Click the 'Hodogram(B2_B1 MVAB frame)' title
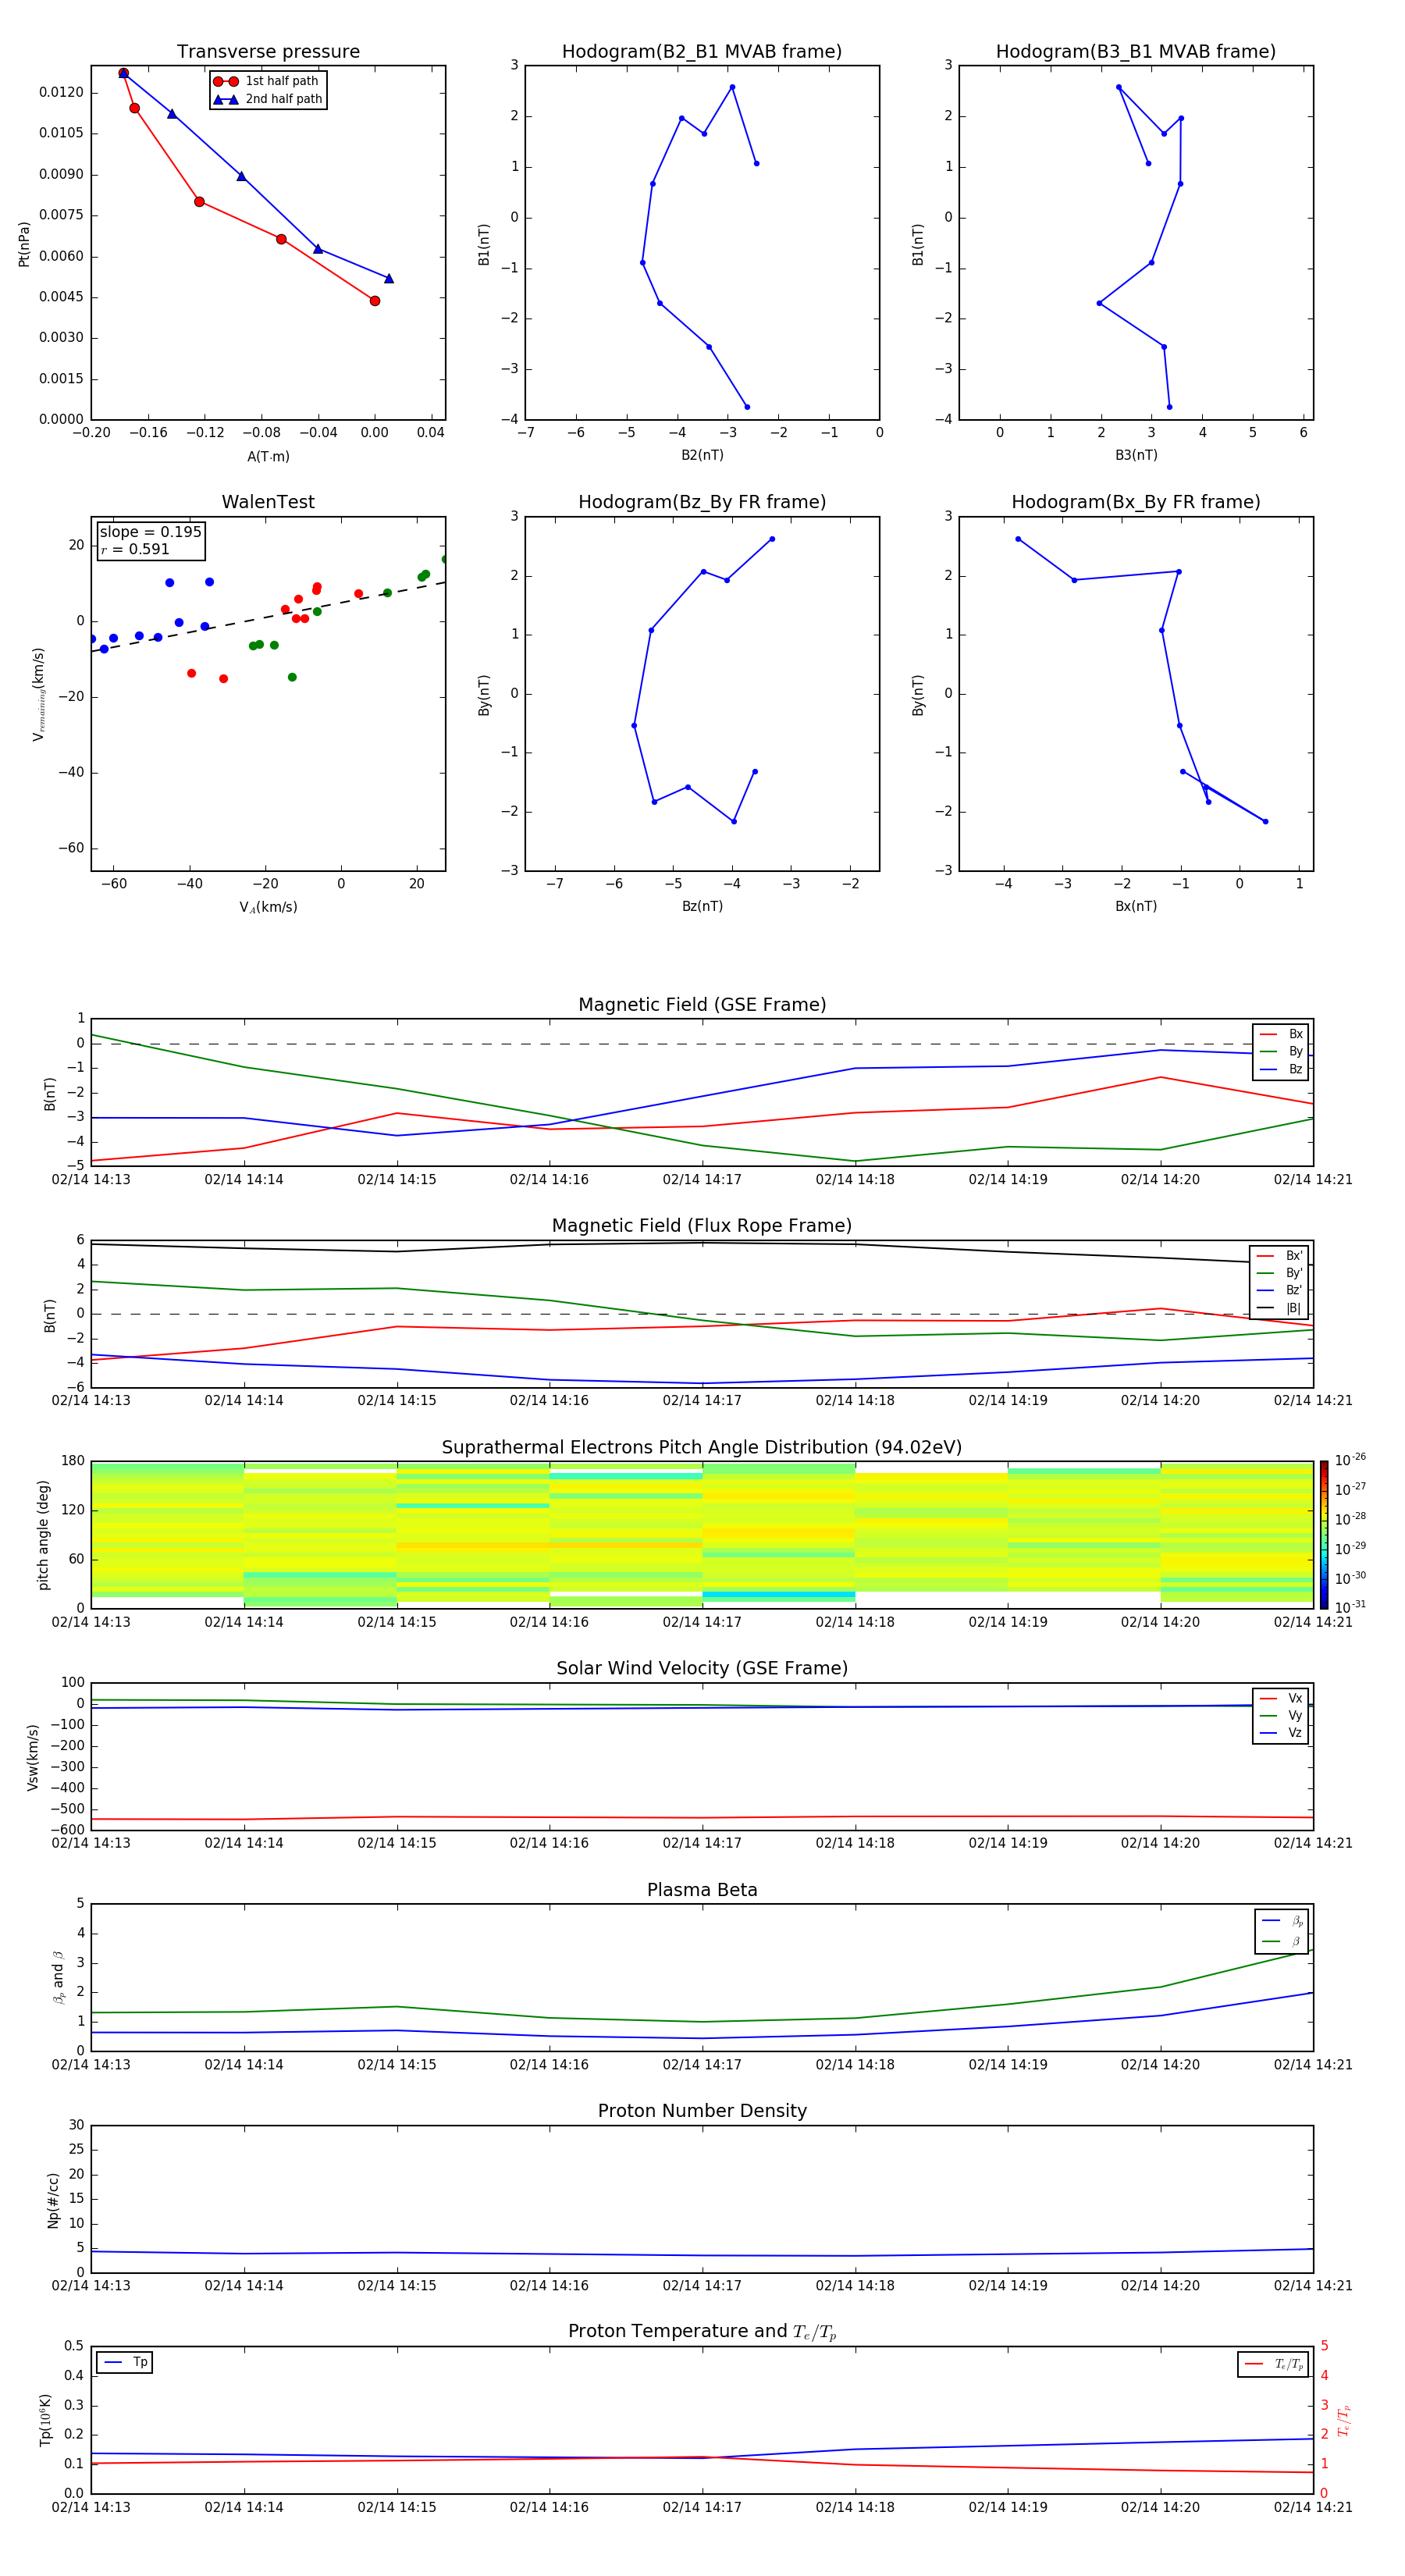 (x=702, y=51)
